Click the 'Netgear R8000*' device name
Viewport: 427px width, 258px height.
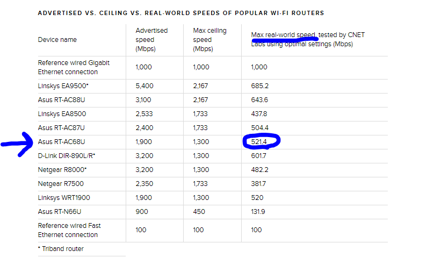click(x=62, y=170)
